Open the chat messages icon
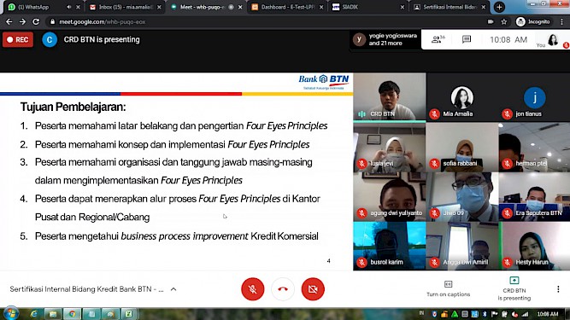Viewport: 570px width, 320px height. [467, 39]
